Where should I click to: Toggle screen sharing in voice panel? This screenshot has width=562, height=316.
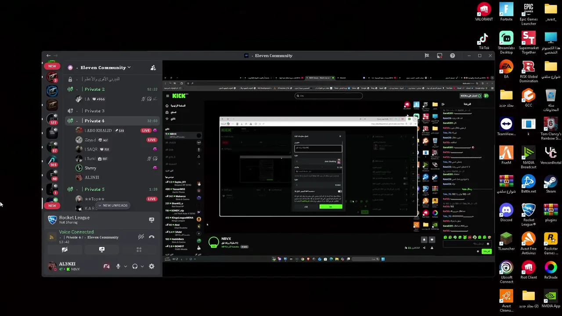pyautogui.click(x=101, y=249)
